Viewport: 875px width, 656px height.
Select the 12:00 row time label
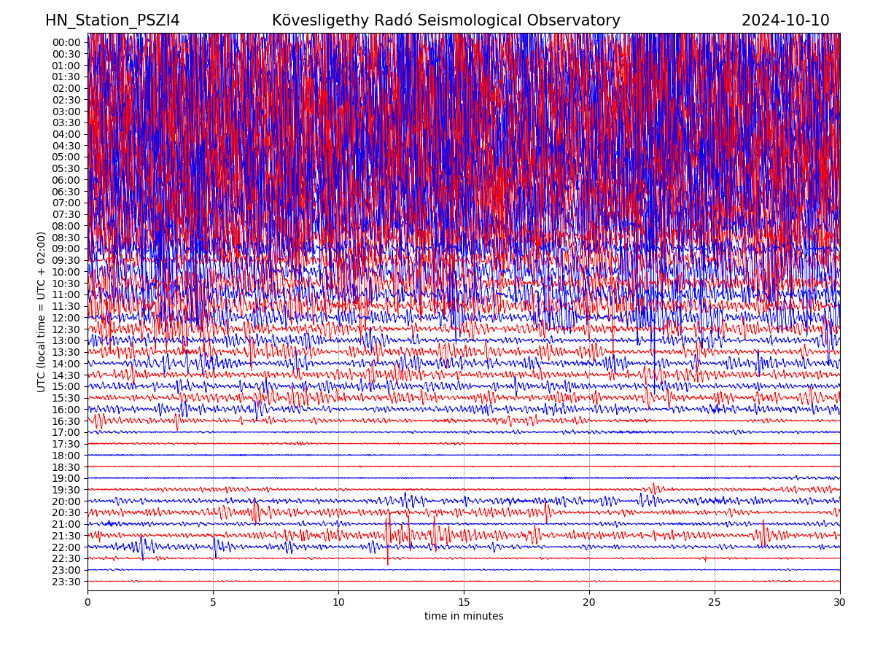(66, 318)
